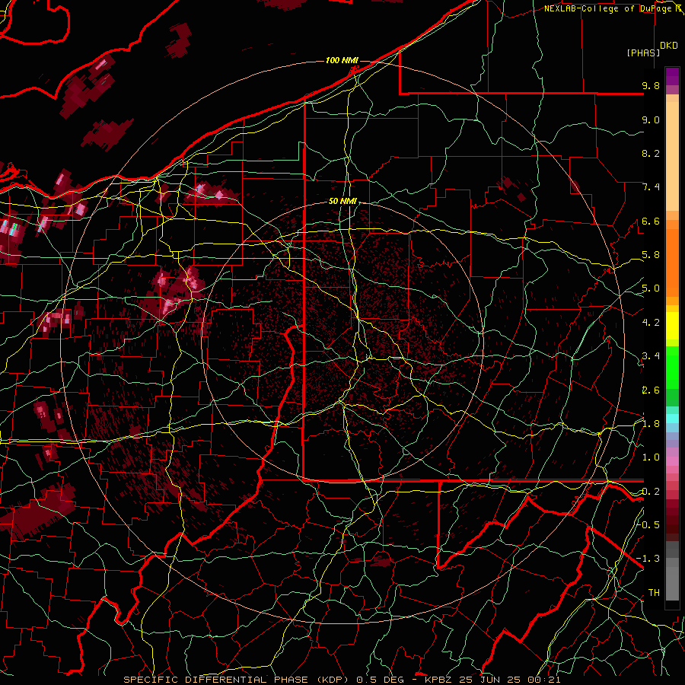This screenshot has width=685, height=685.
Task: Click the 9.0 value on the color scale
Action: pyautogui.click(x=651, y=119)
